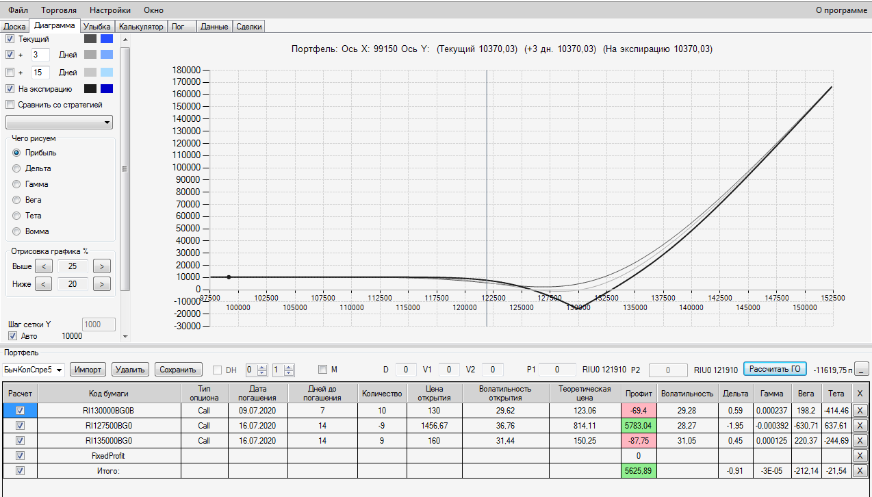Decrease Выше percent with left arrow
The width and height of the screenshot is (872, 497).
(x=43, y=266)
